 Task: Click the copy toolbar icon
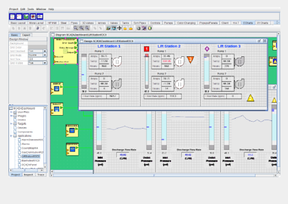13,28
